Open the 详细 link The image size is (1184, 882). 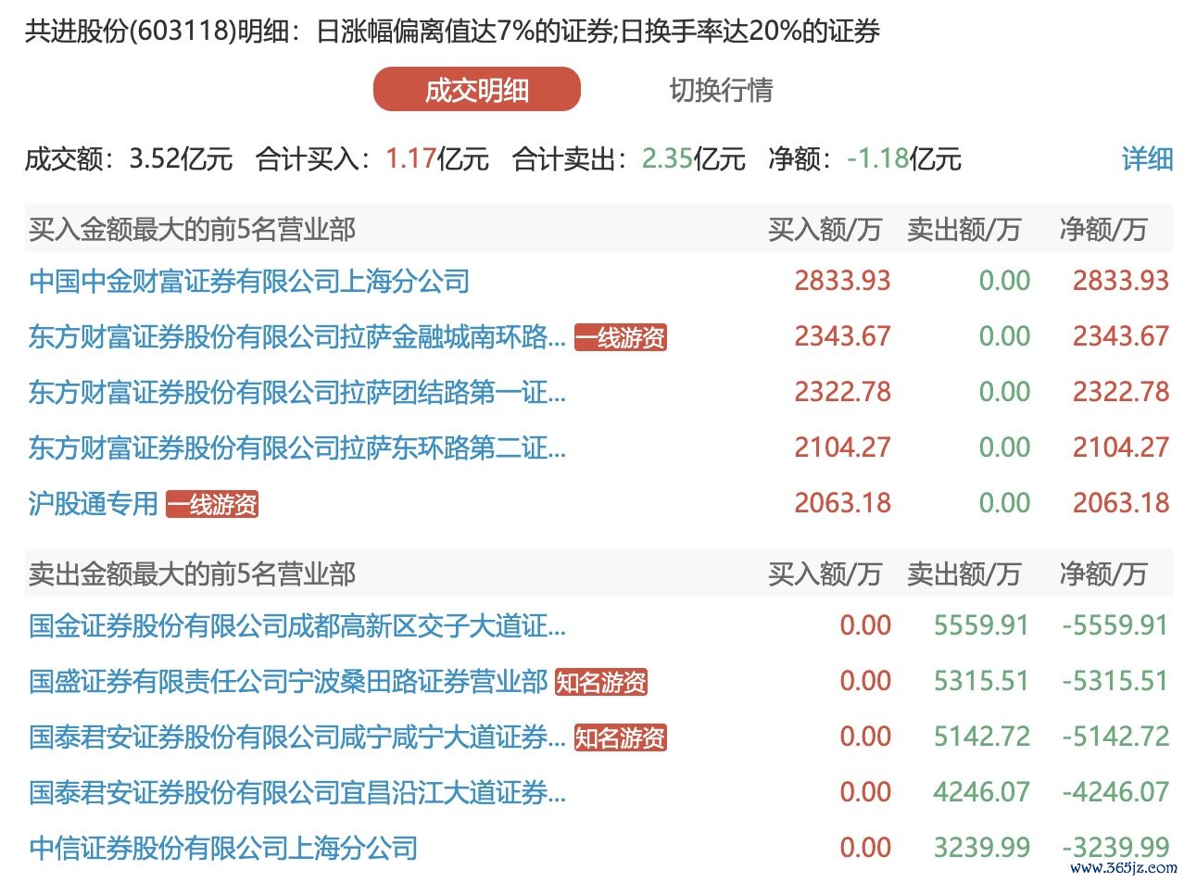[x=1147, y=159]
